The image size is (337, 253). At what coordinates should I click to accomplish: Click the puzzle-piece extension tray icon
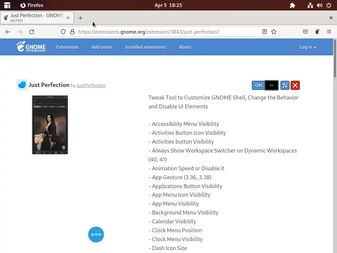[292, 5]
